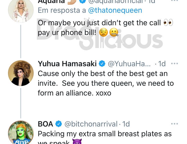
Task: Click Aquaria's blue verified badge
Action: coord(83,1)
